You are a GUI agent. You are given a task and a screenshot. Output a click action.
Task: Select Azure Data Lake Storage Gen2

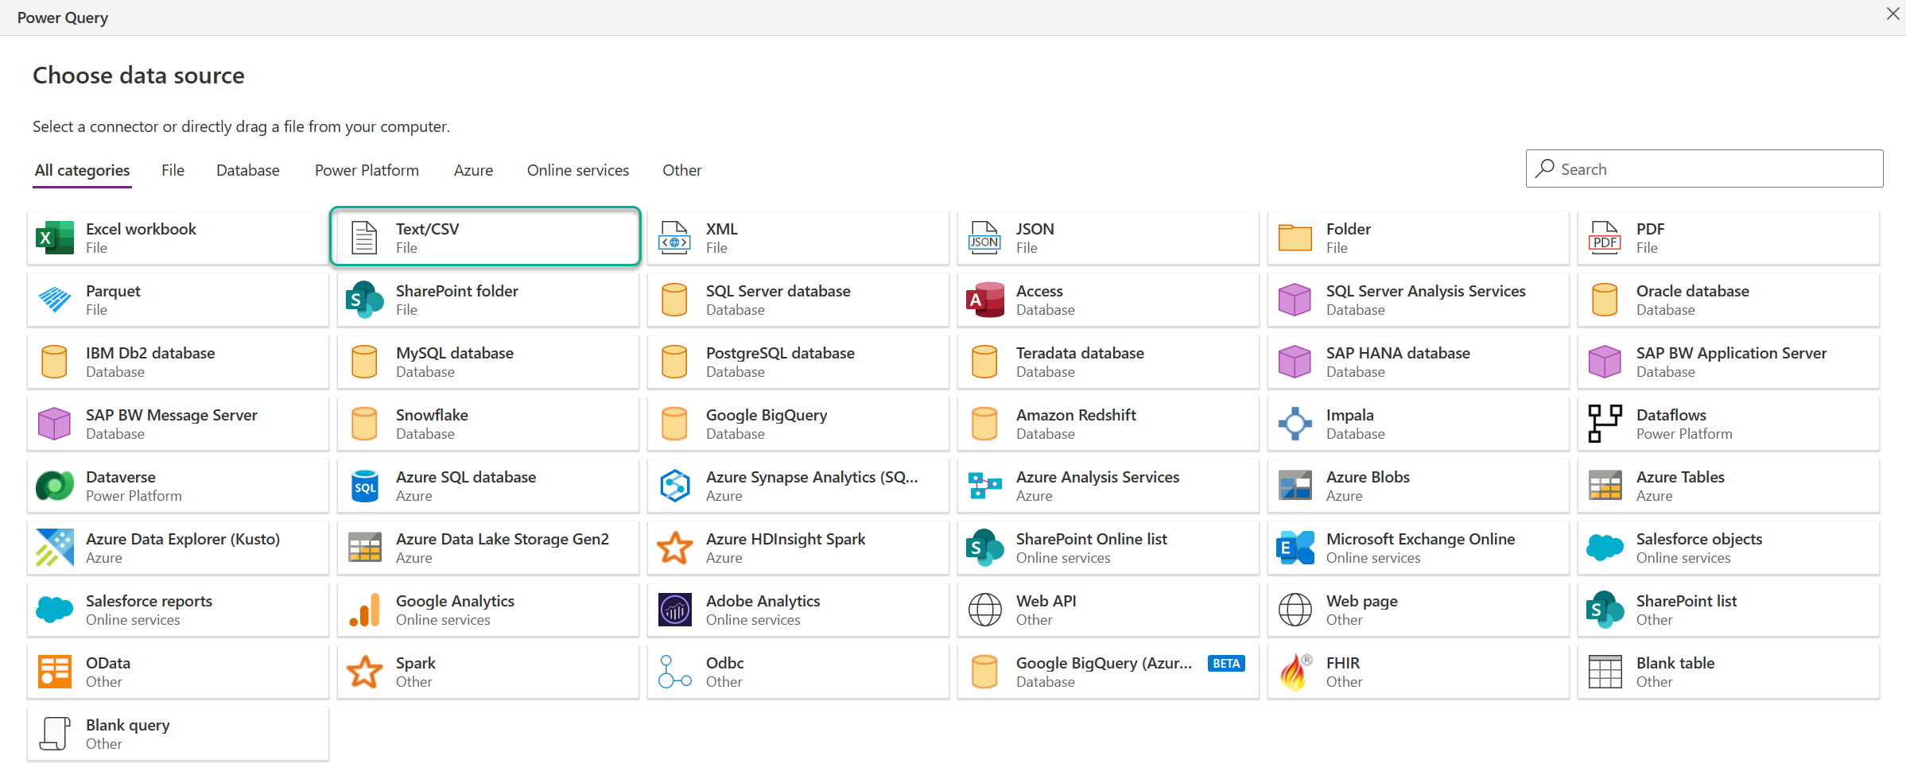(488, 548)
